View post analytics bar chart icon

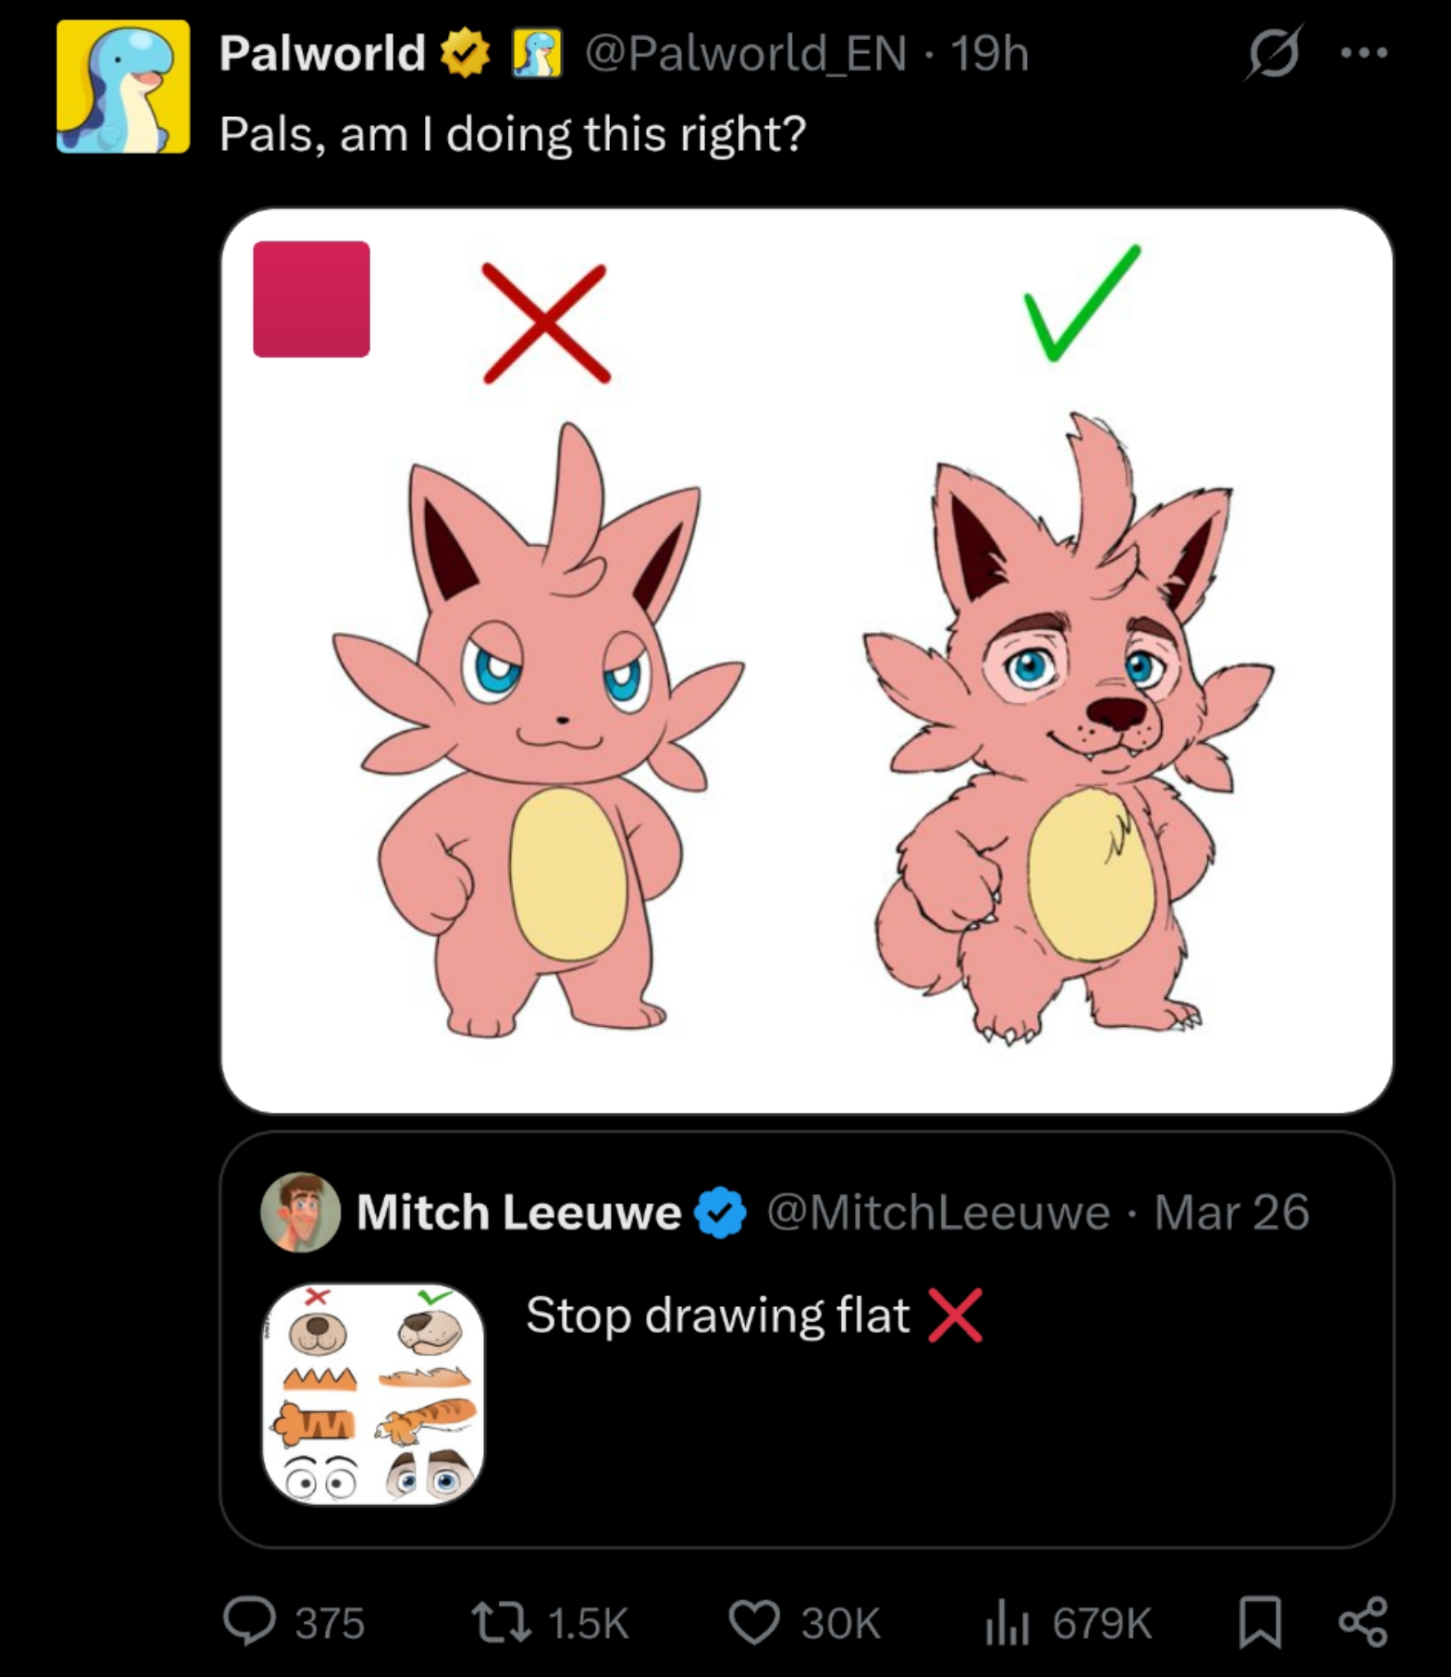tap(1006, 1622)
